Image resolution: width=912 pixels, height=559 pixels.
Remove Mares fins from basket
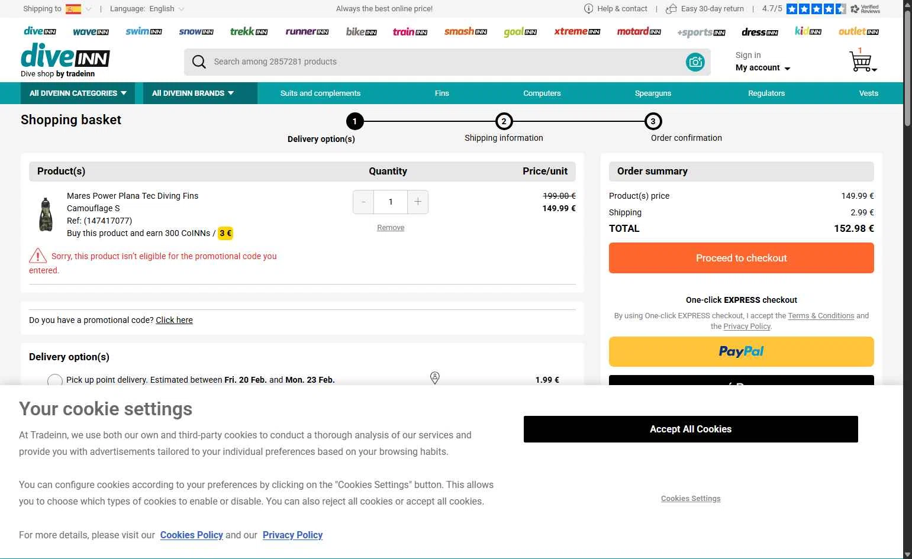coord(391,228)
